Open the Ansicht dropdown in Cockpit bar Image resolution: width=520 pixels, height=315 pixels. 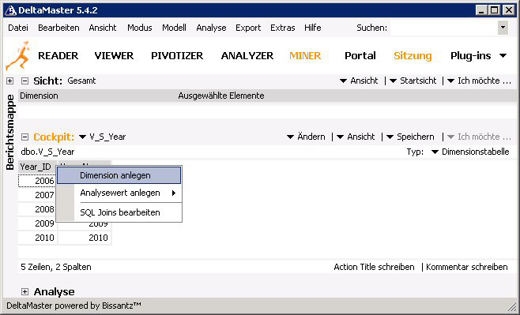tap(356, 137)
